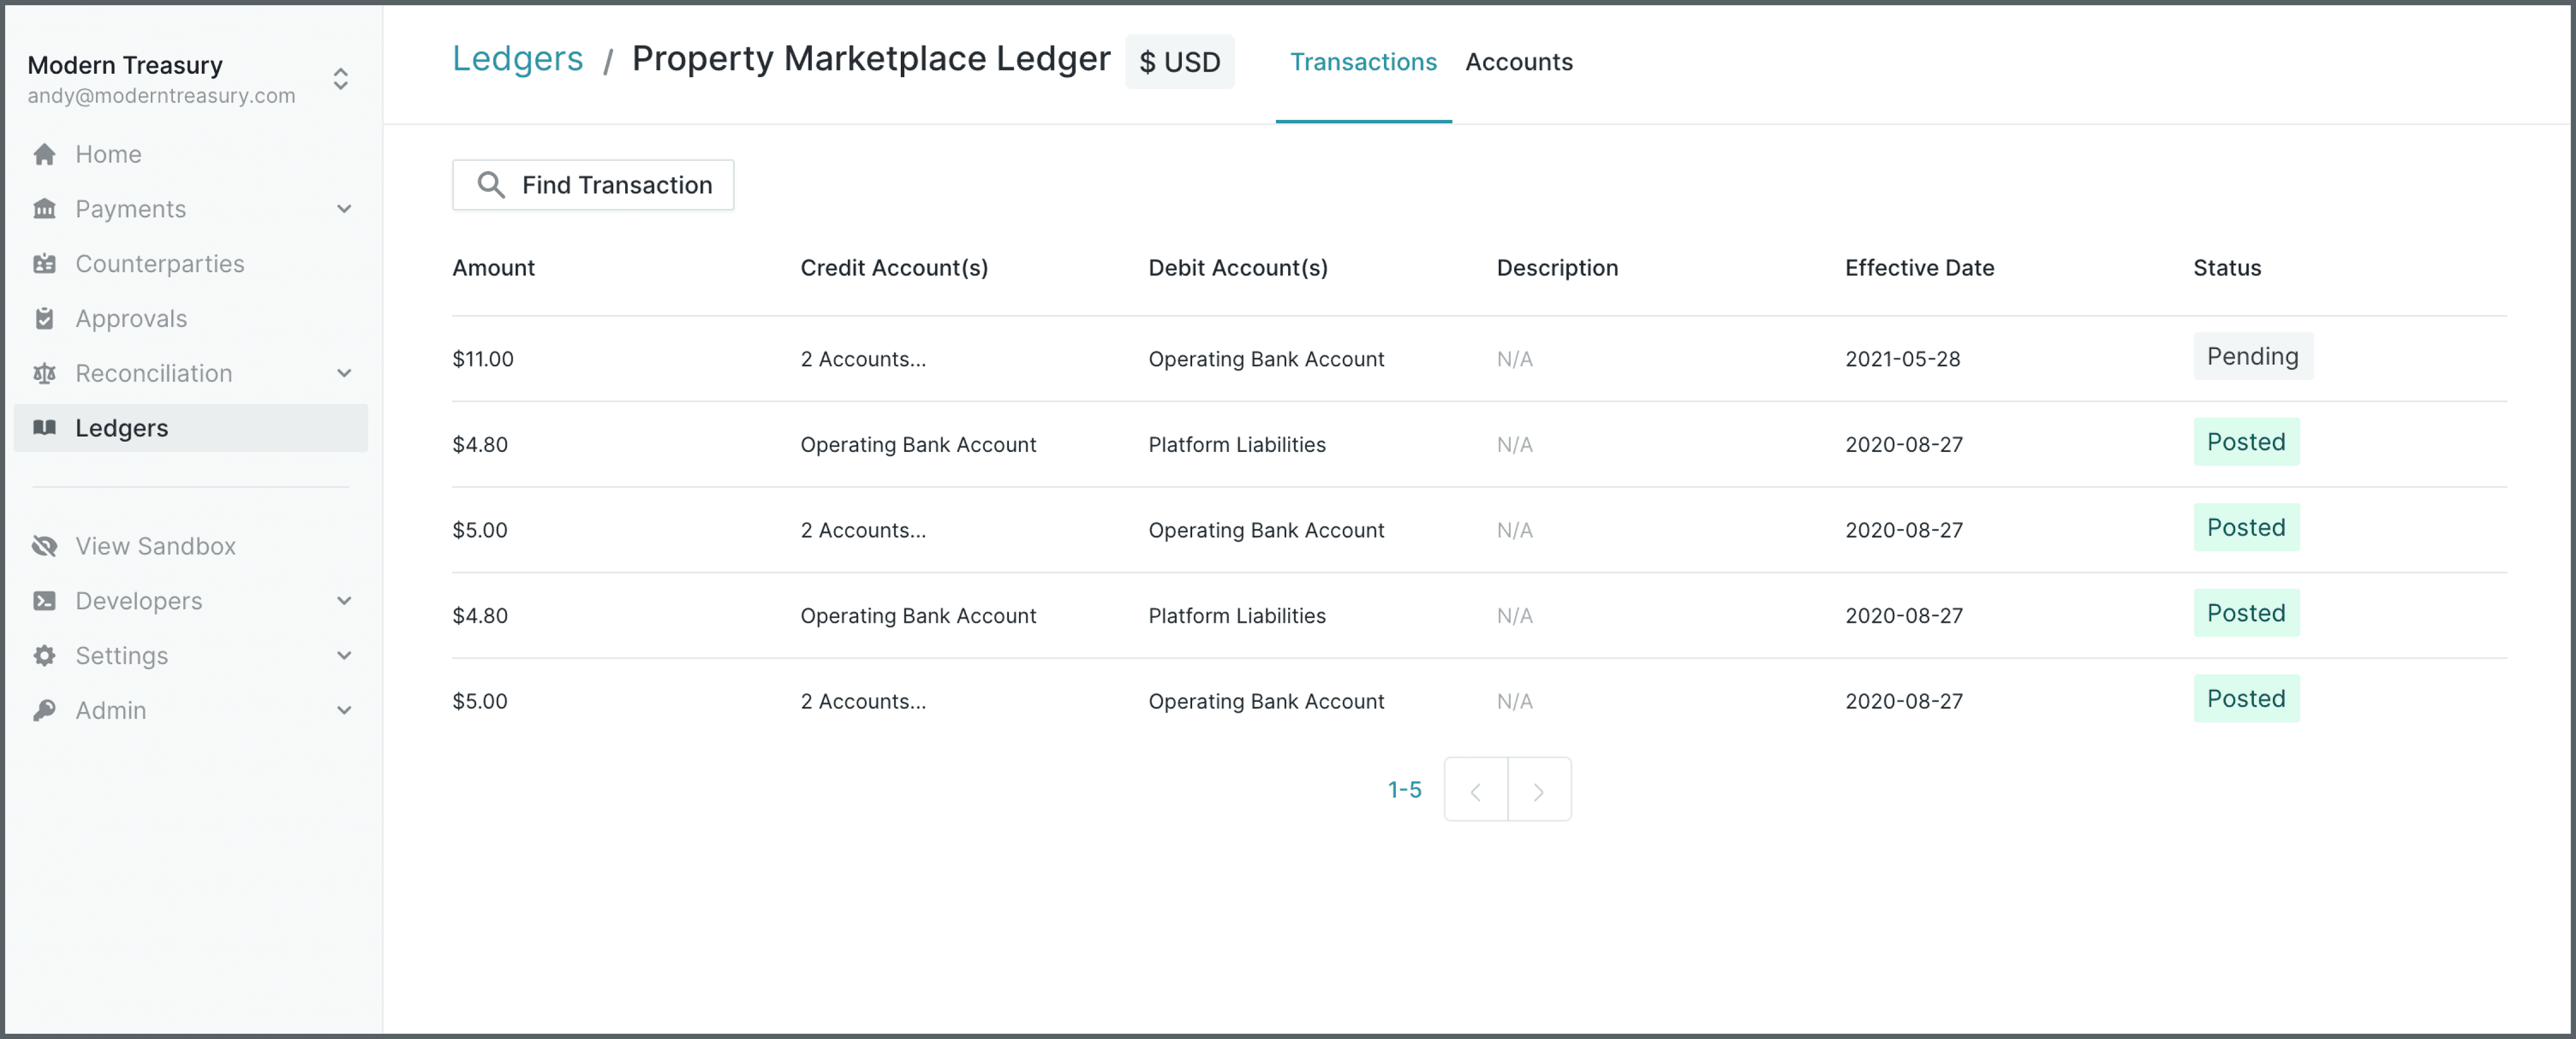The height and width of the screenshot is (1039, 2576).
Task: Open the organization switcher arrows
Action: click(x=341, y=79)
